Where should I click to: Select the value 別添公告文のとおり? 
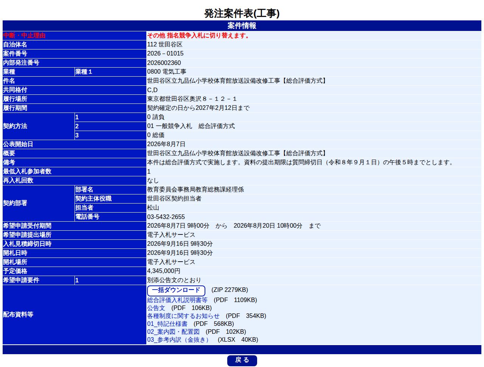click(174, 280)
